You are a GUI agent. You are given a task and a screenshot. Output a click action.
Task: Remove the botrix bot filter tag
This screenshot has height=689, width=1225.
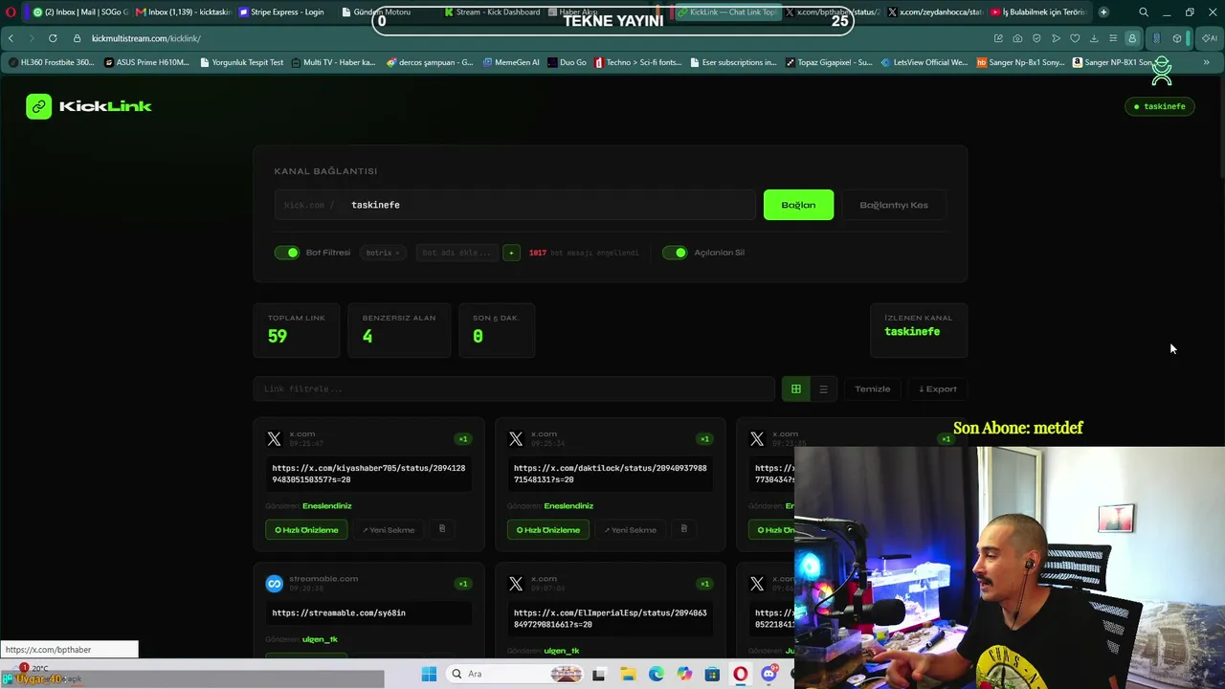(397, 253)
